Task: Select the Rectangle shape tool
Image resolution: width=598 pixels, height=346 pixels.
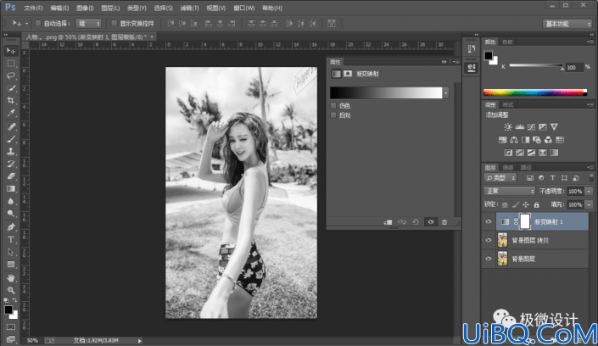Action: (x=11, y=265)
